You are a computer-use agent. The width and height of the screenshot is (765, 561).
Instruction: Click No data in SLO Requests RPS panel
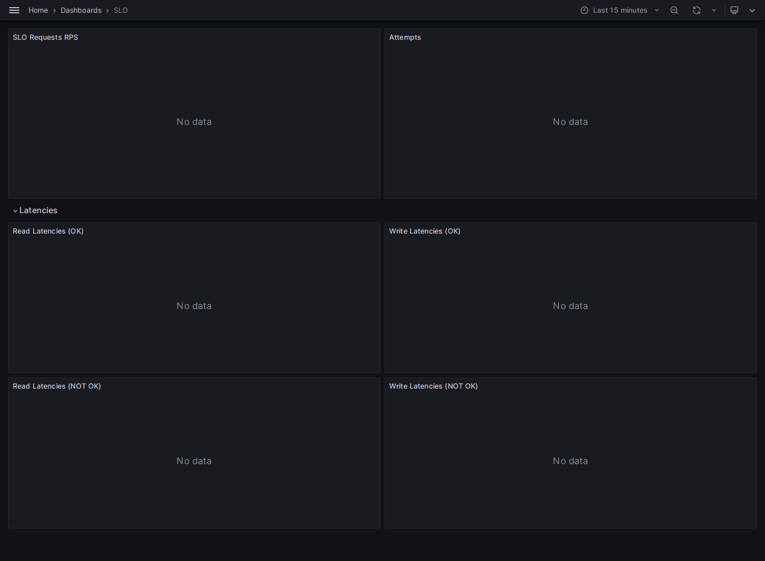pos(194,122)
